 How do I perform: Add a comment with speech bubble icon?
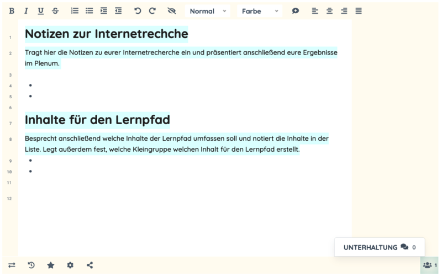tap(296, 11)
